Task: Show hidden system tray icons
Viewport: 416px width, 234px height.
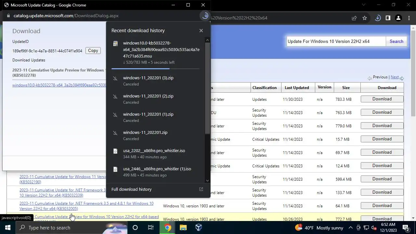Action: point(351,227)
